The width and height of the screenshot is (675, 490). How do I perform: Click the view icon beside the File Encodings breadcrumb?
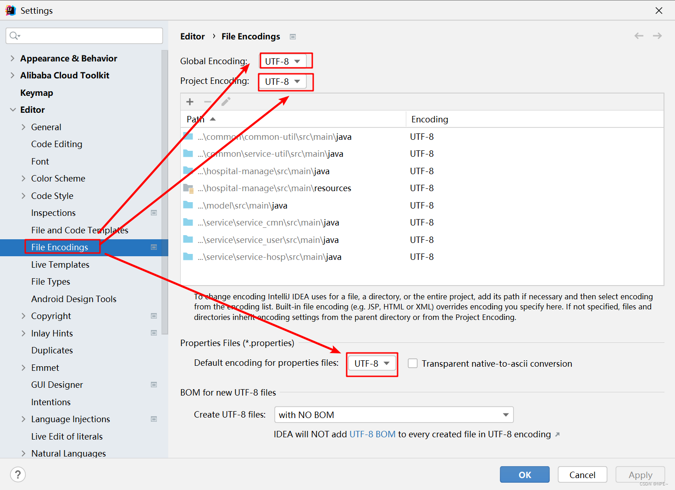293,36
